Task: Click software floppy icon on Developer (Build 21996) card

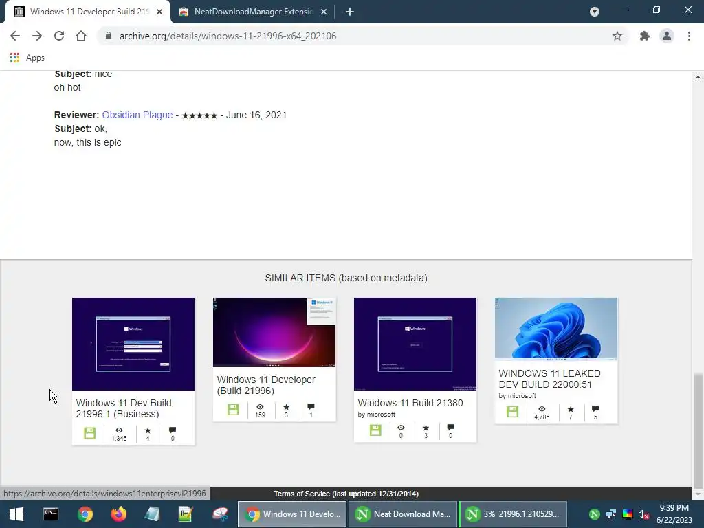Action: pos(233,410)
